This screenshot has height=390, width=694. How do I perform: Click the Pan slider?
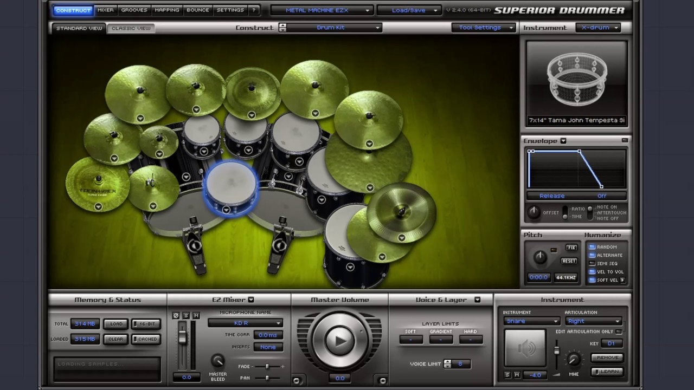[x=267, y=378]
